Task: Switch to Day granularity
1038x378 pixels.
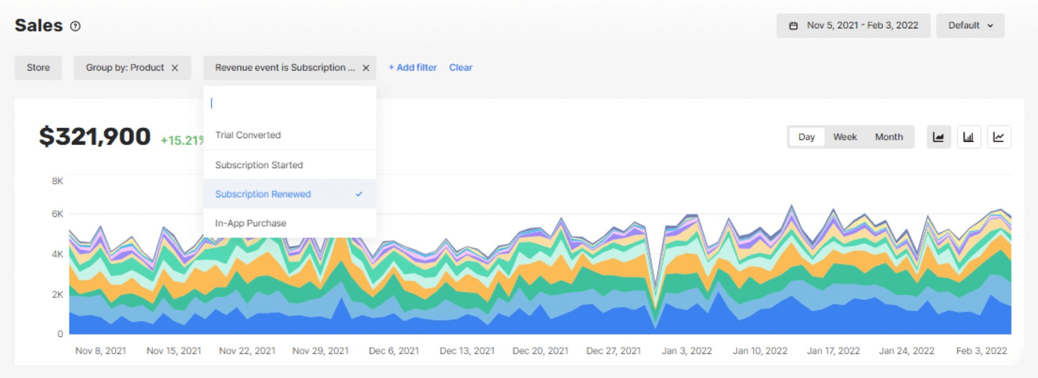Action: [x=806, y=137]
